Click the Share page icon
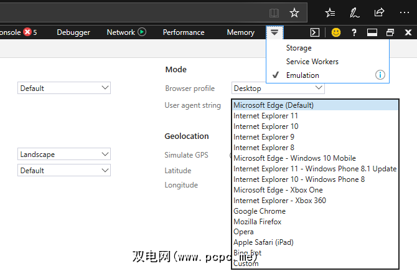 click(379, 12)
